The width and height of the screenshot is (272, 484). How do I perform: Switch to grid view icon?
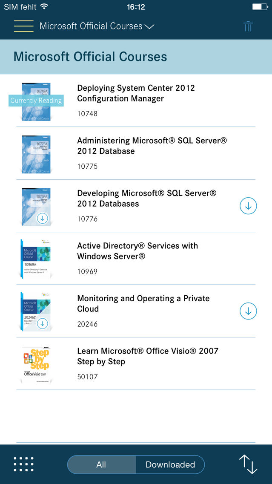24,464
